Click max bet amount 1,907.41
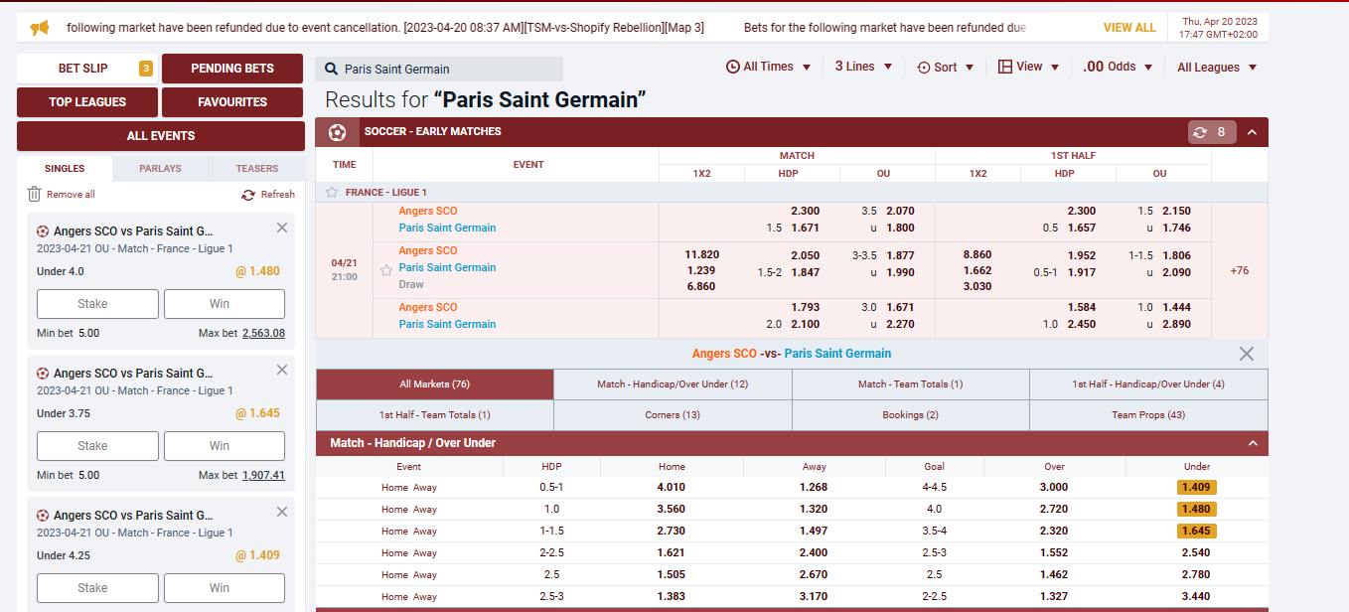 point(263,476)
